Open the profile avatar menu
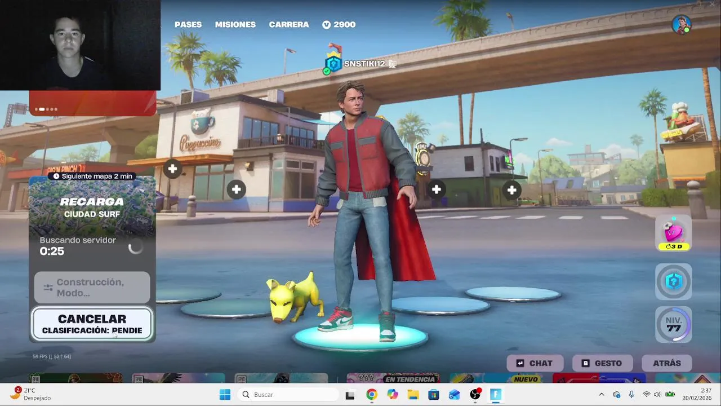The height and width of the screenshot is (406, 721). tap(681, 25)
